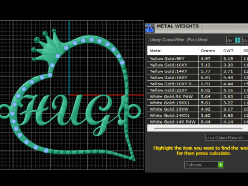Click the DWT column header
Viewport: 248px width, 186px height.
point(230,51)
